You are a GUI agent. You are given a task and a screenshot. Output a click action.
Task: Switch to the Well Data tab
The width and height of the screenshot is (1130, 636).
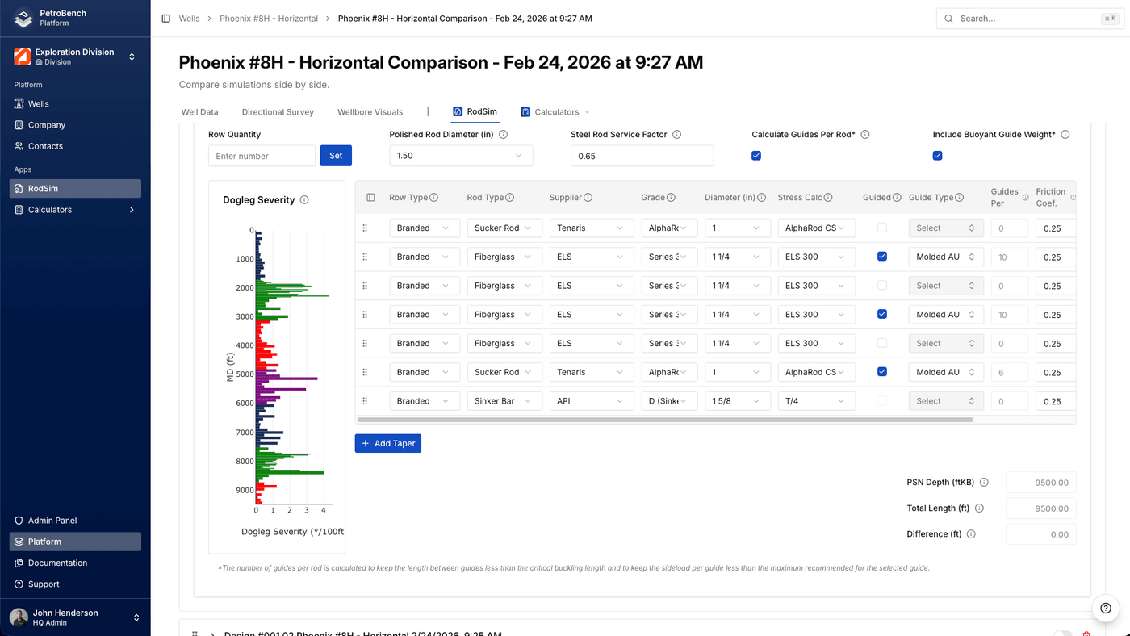(x=199, y=111)
